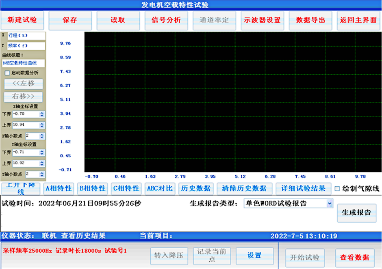
Task: Check the 绘制气隙线 checkbox
Action: [337, 189]
